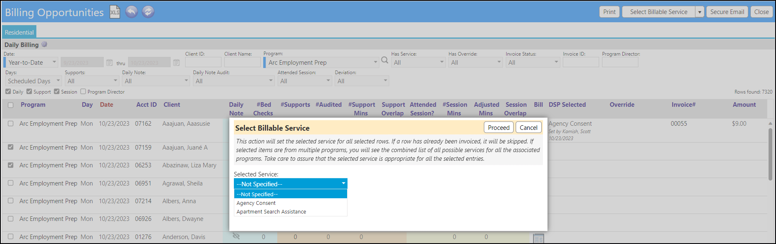Check the select-all rows header checkbox
The image size is (776, 244).
[x=11, y=105]
